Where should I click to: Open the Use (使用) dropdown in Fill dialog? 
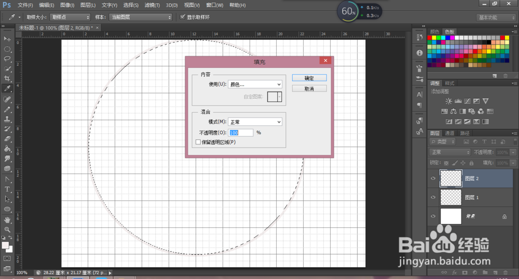[x=255, y=84]
